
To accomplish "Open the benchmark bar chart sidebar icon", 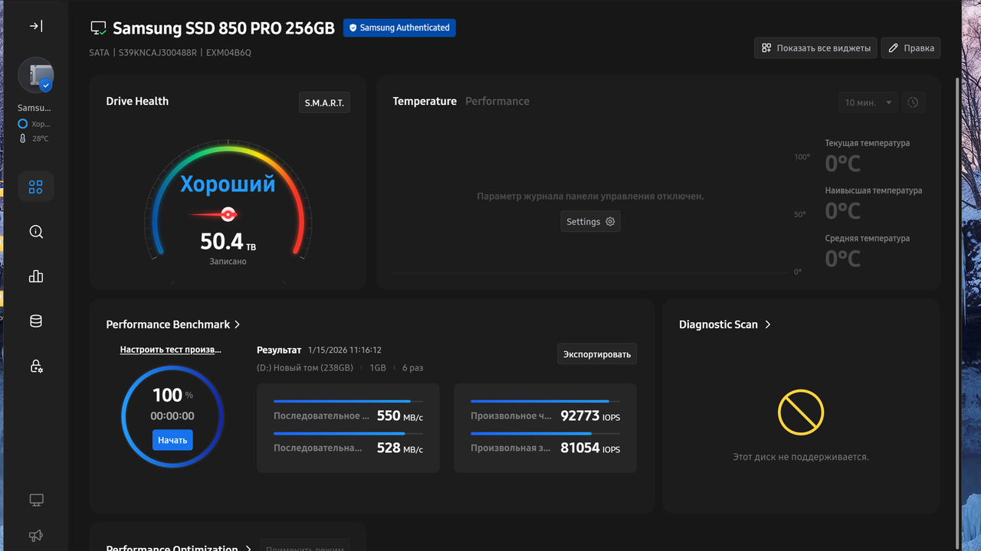I will 36,276.
